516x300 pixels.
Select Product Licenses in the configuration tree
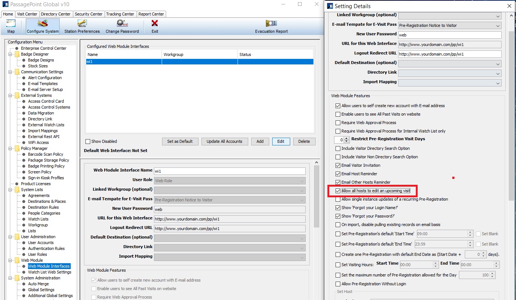click(36, 184)
